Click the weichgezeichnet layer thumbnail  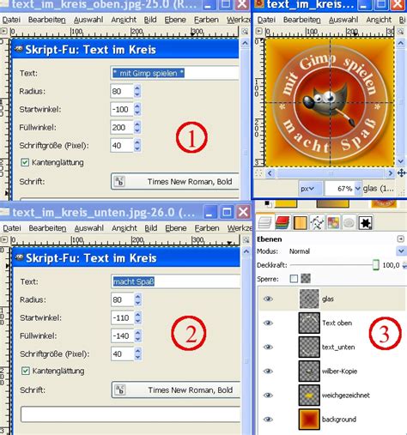(x=309, y=396)
